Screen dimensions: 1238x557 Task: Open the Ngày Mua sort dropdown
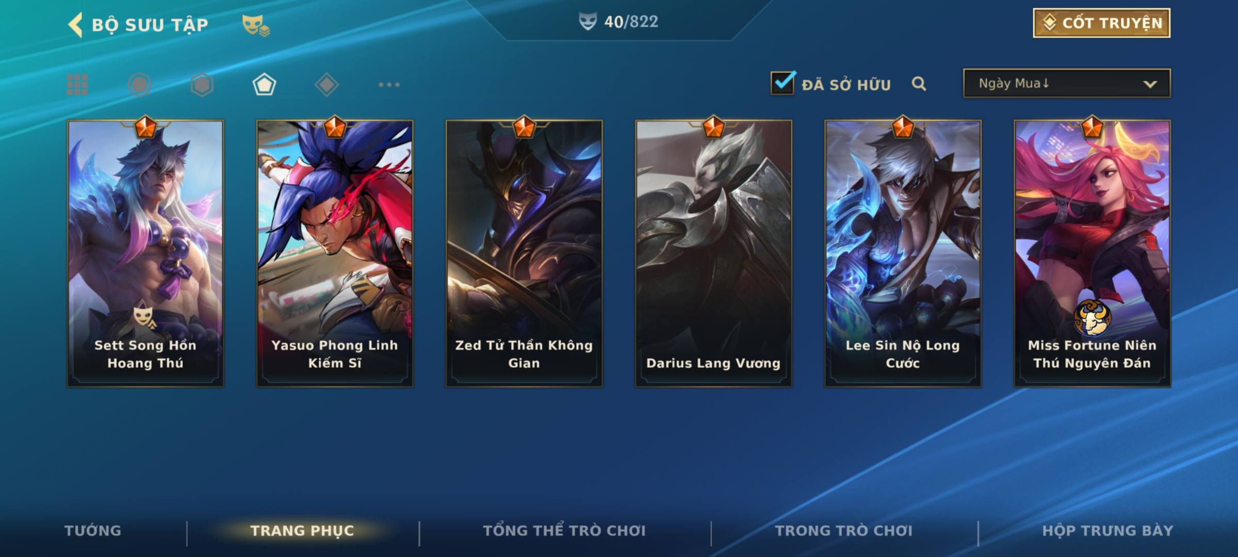point(1067,83)
